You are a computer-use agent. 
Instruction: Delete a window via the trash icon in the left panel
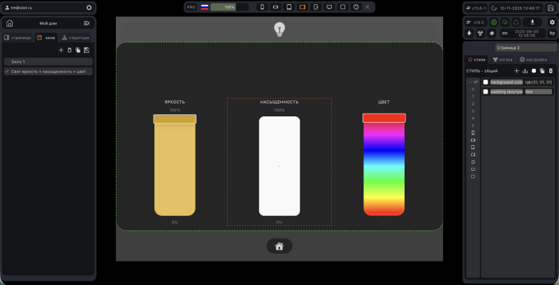coord(69,50)
